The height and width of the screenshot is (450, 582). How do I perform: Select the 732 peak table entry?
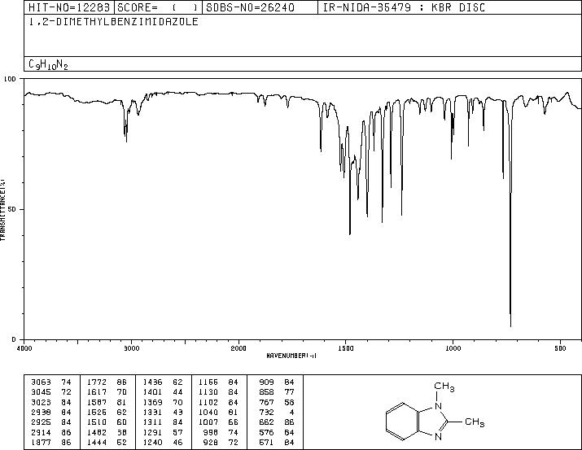click(x=277, y=412)
